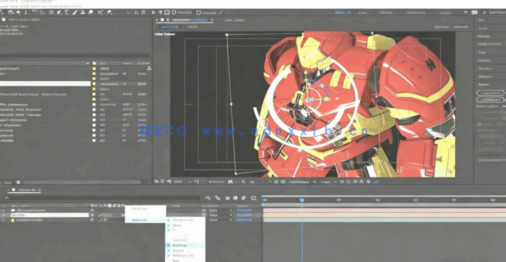Click the yellow light icon of third layer

coord(13,220)
